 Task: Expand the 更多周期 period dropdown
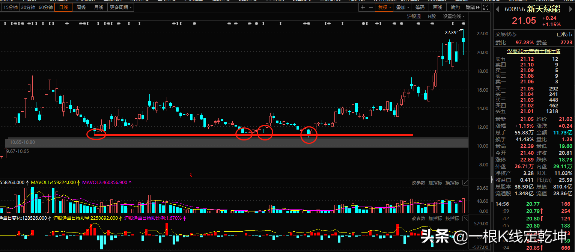coord(121,8)
